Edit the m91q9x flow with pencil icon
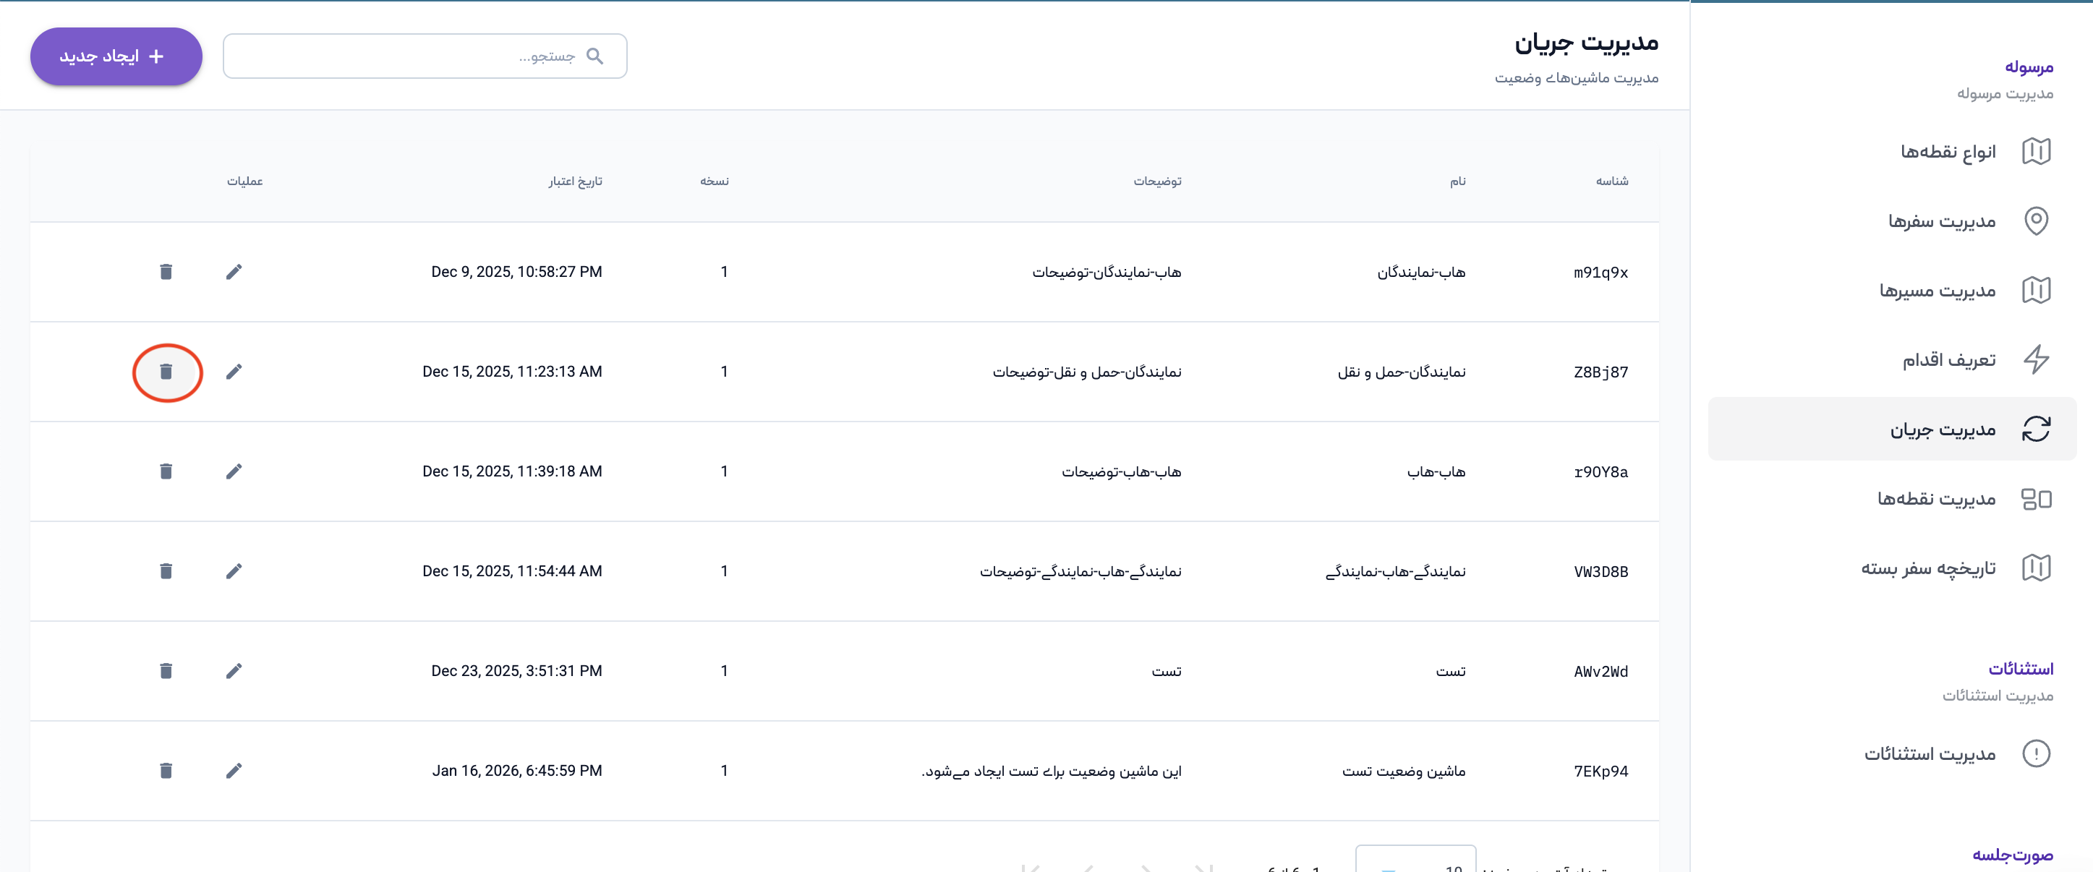The width and height of the screenshot is (2093, 872). pos(234,271)
